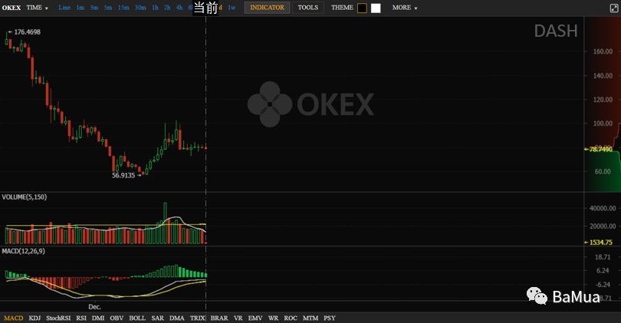This screenshot has width=621, height=323.
Task: Choose the 30m timeframe
Action: point(140,8)
